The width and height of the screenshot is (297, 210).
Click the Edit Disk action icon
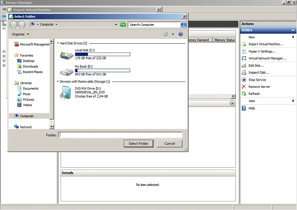[x=244, y=66]
